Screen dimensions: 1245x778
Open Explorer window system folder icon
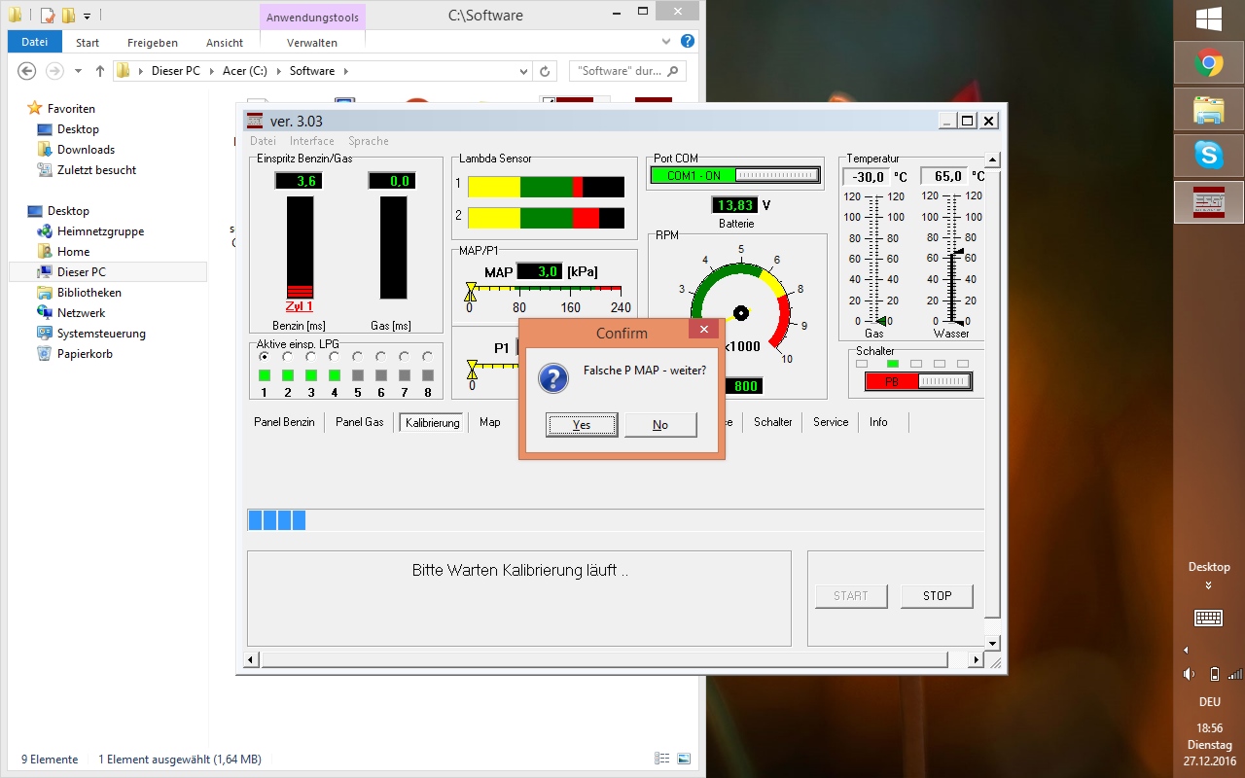(16, 16)
